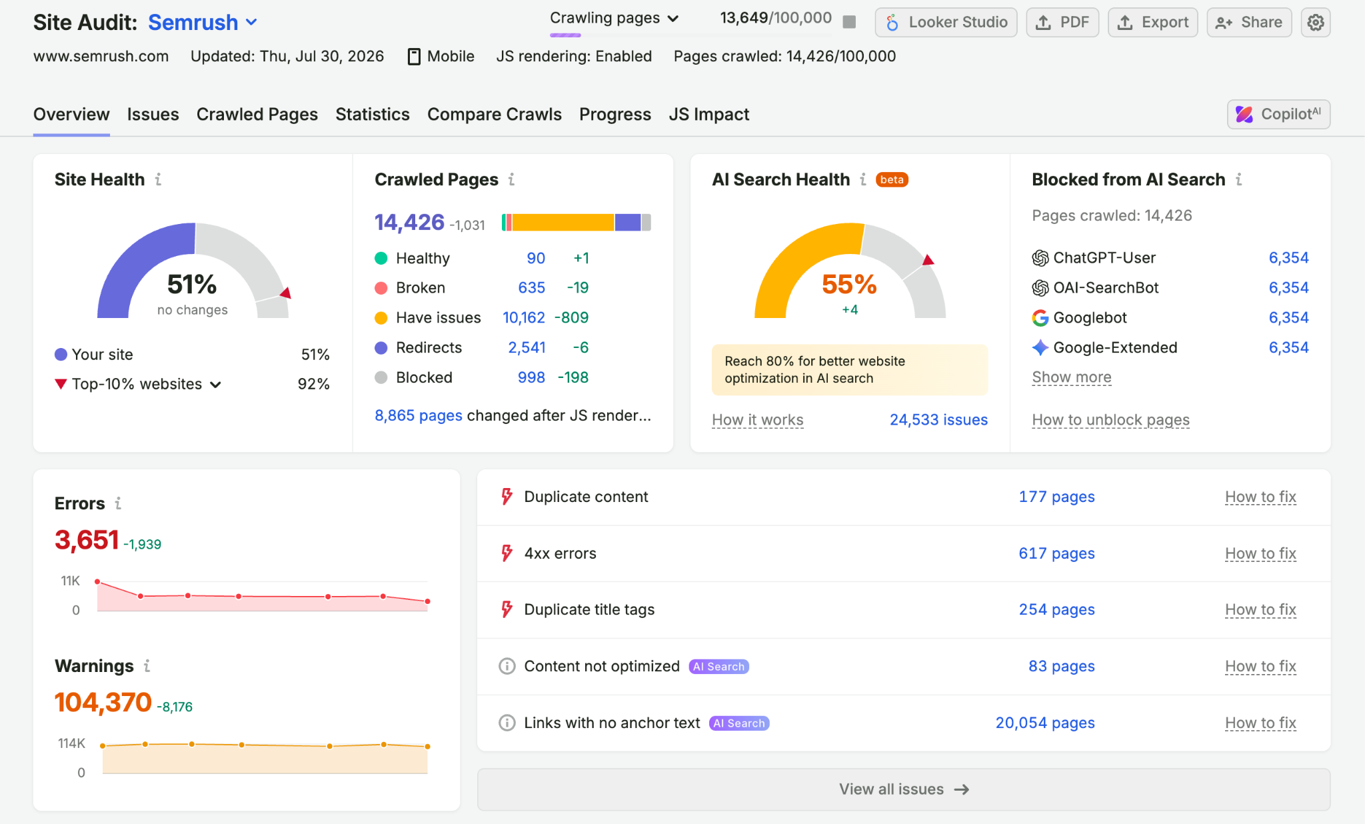Click the AI Search badge on Links with no anchor text

(739, 723)
